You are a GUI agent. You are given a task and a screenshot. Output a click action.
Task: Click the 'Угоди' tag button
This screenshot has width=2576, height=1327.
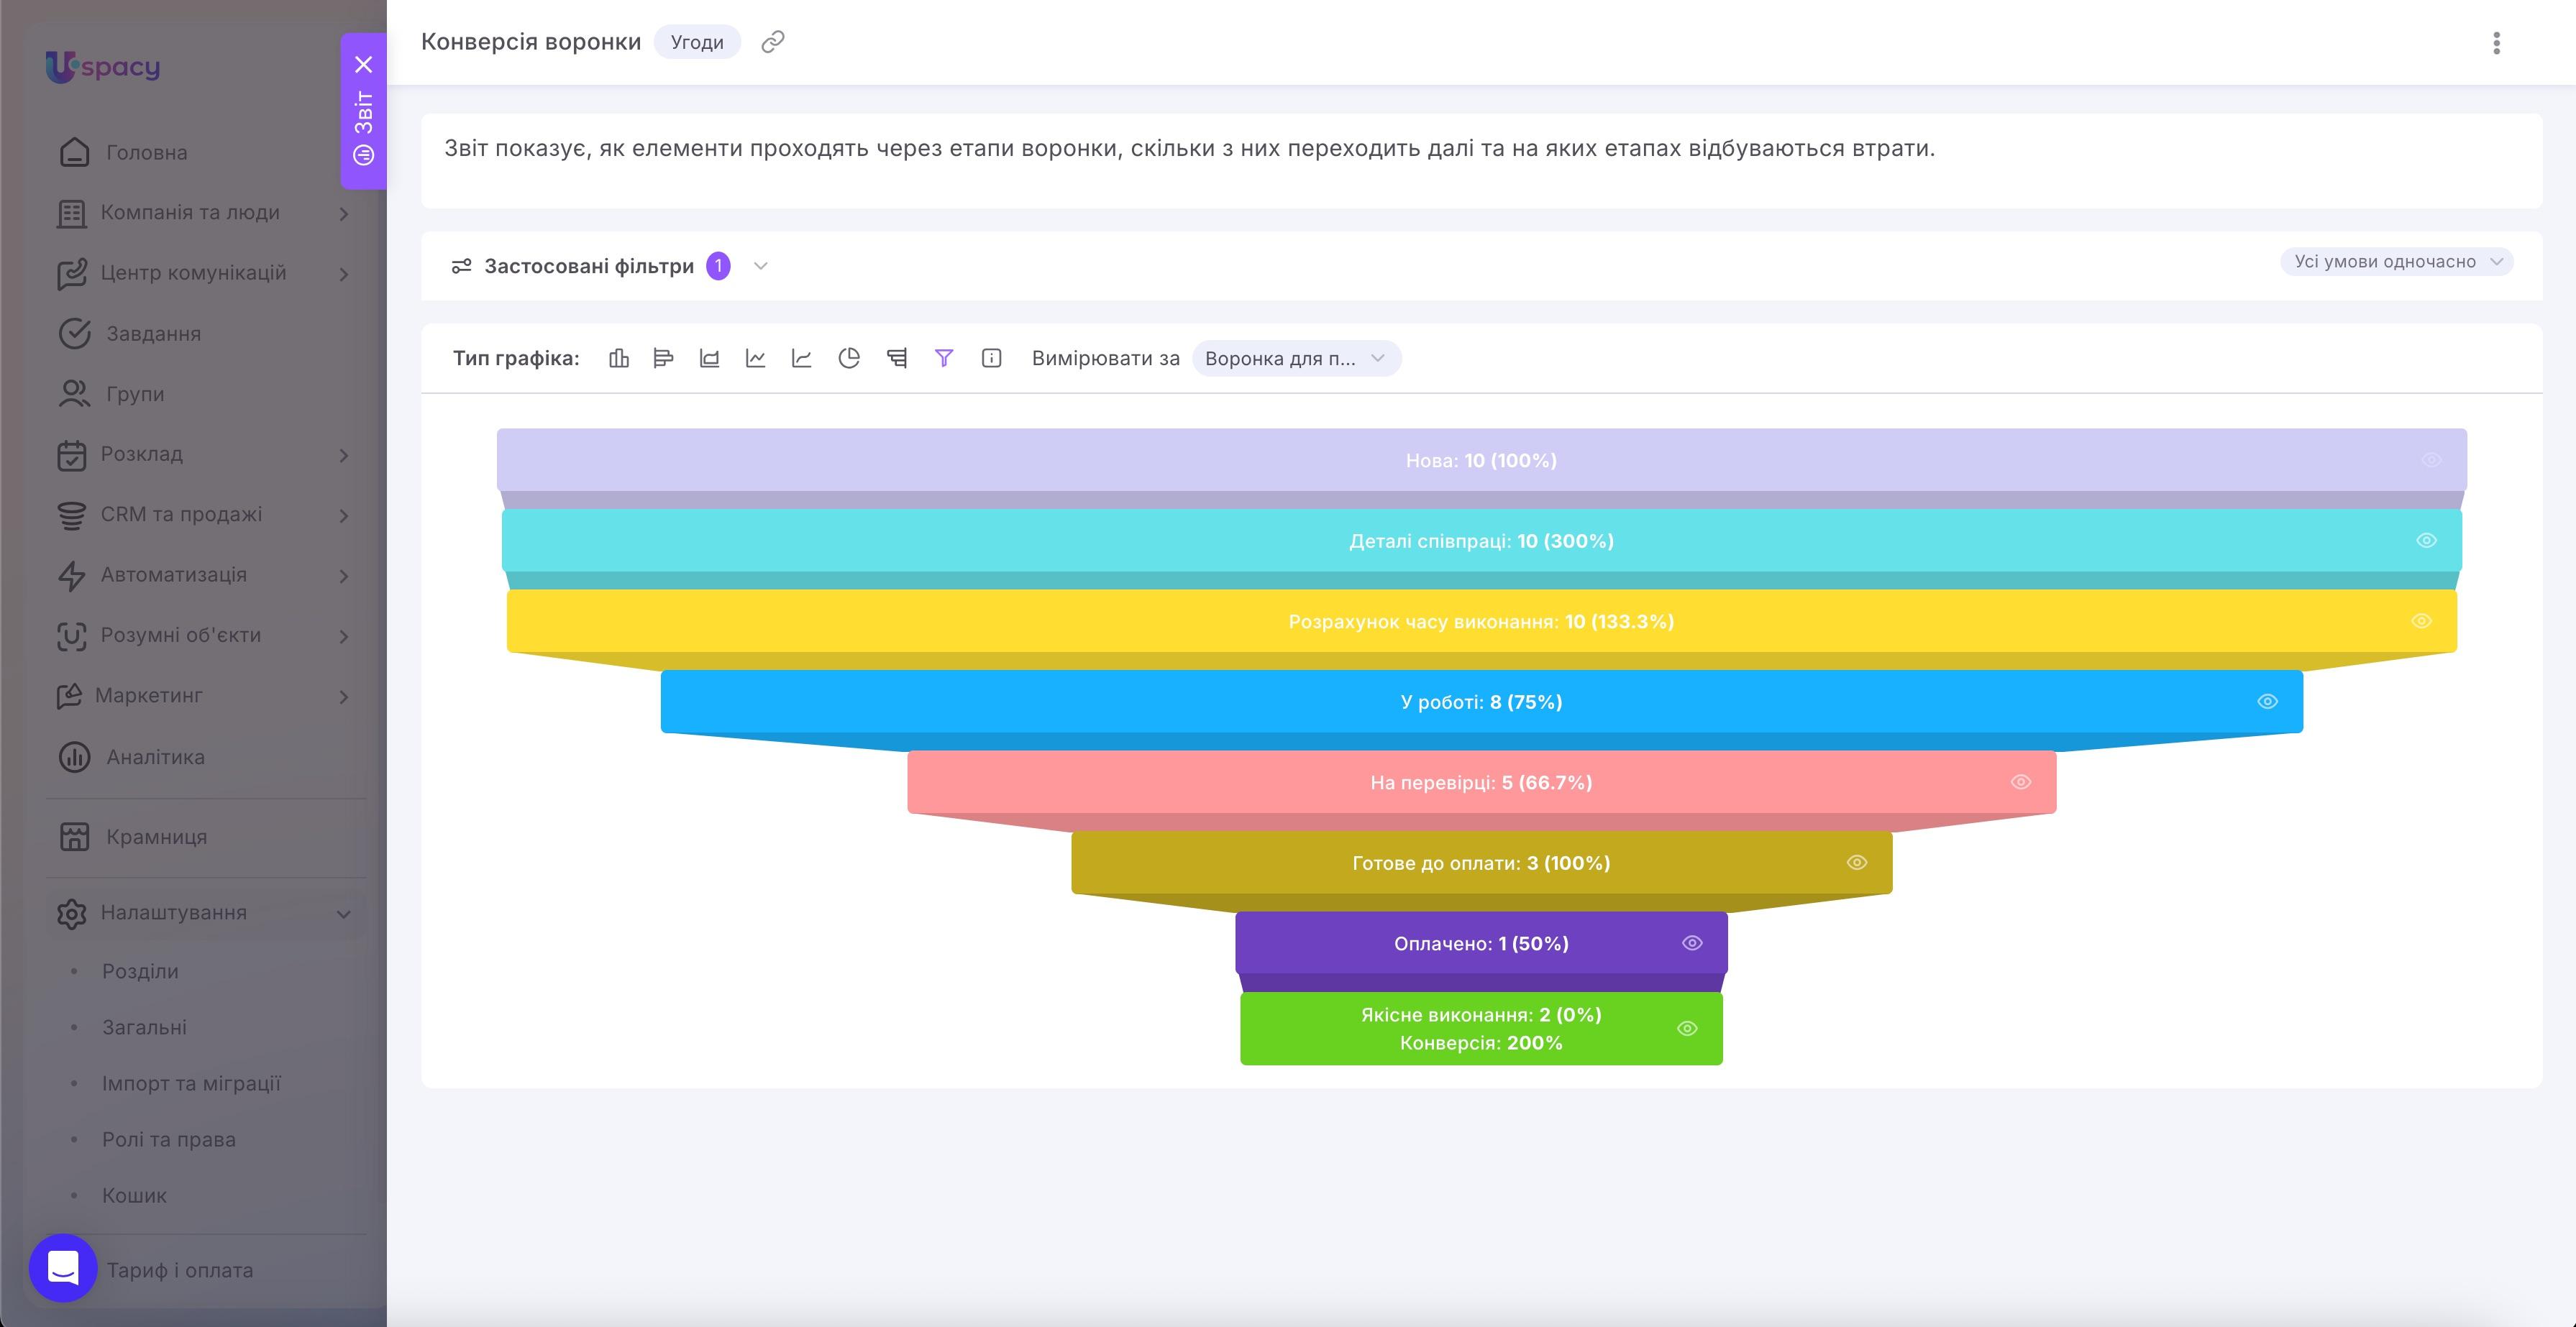pyautogui.click(x=697, y=42)
